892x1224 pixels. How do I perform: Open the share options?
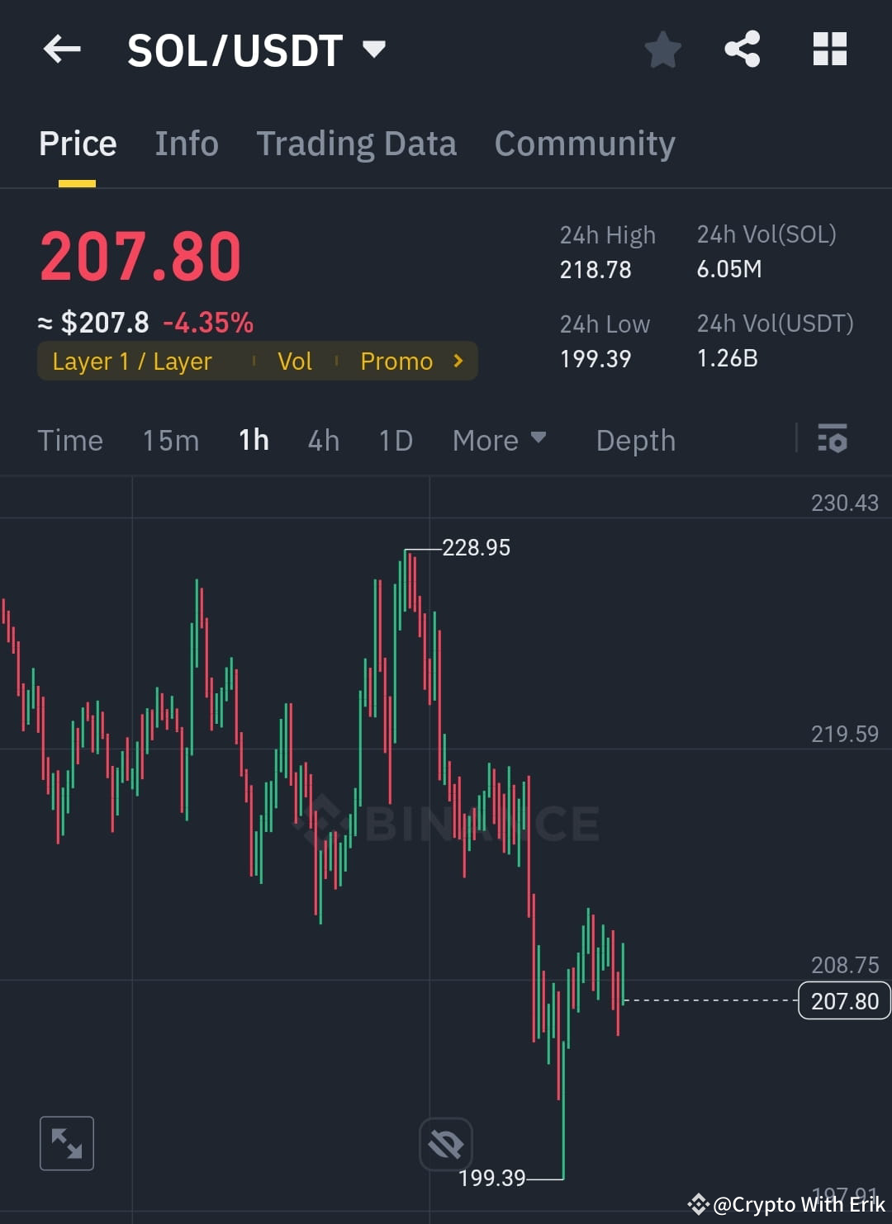(742, 50)
